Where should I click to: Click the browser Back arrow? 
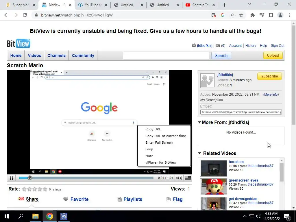[6, 15]
